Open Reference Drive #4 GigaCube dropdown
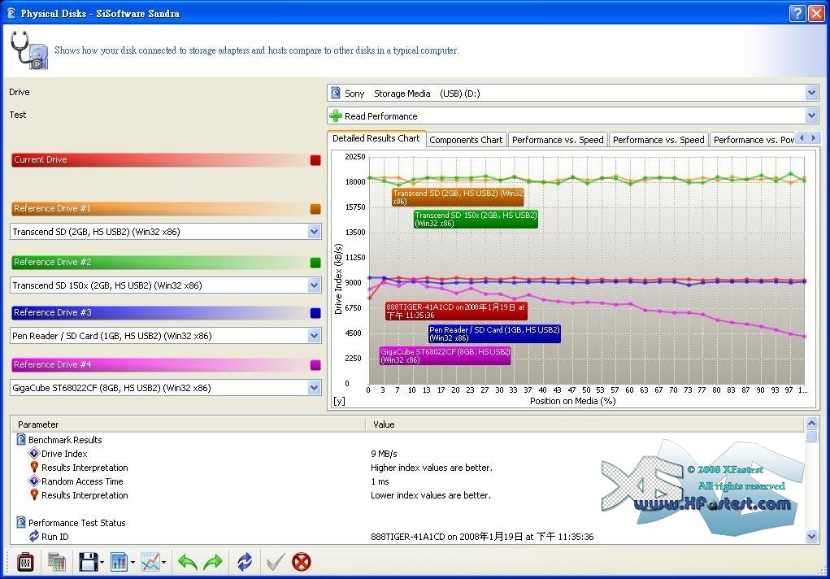The width and height of the screenshot is (830, 579). pos(315,388)
